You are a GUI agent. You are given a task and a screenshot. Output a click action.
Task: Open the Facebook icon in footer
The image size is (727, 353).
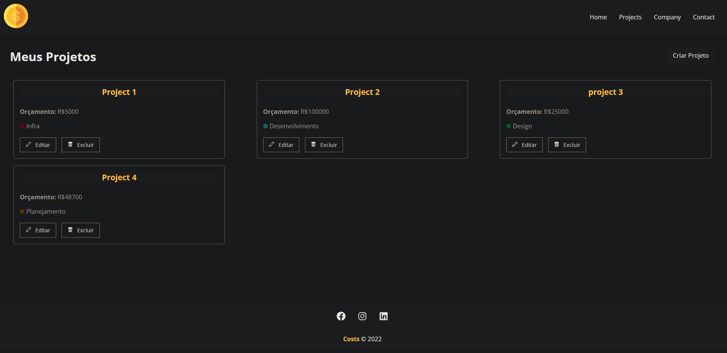(341, 316)
